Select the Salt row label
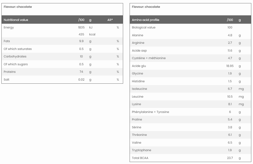 pyautogui.click(x=6, y=79)
